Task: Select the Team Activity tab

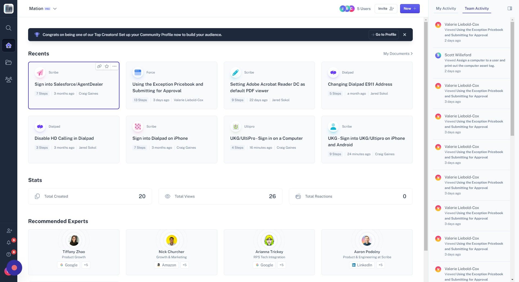Action: [477, 8]
